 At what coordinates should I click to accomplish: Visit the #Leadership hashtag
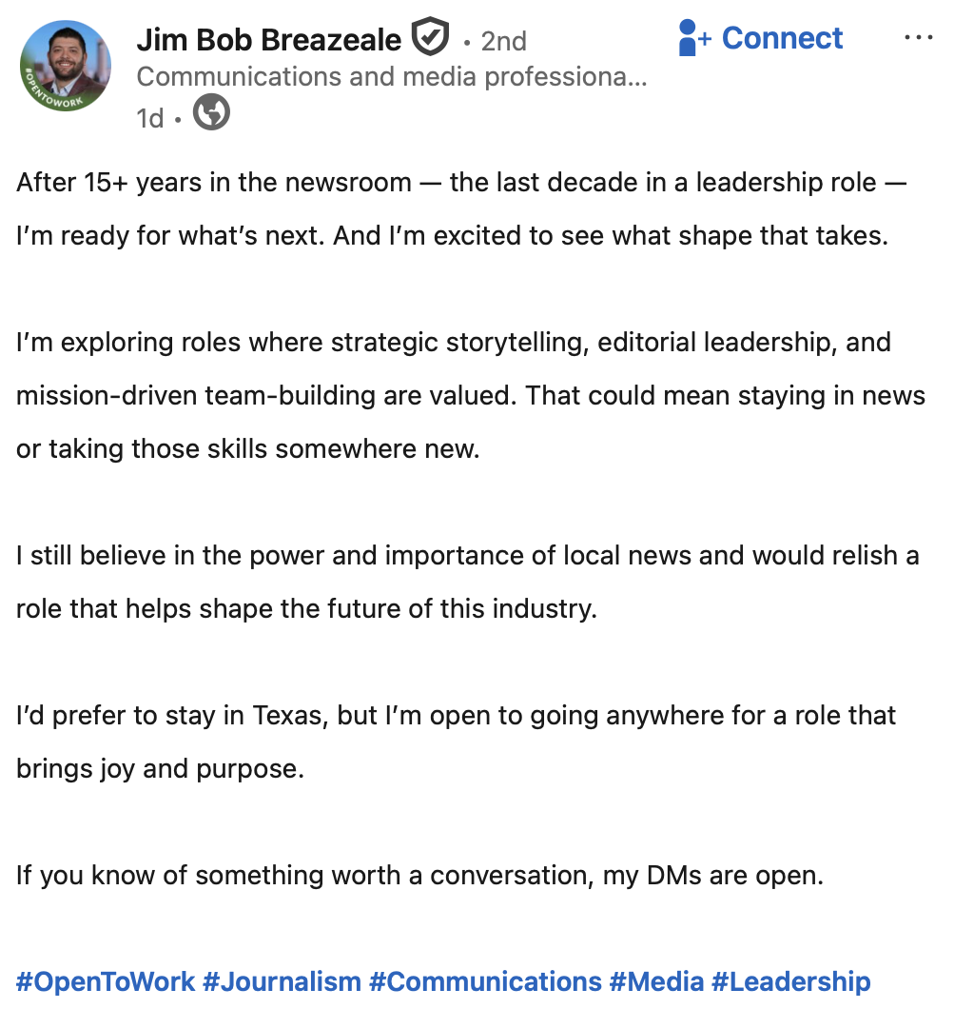[x=790, y=981]
